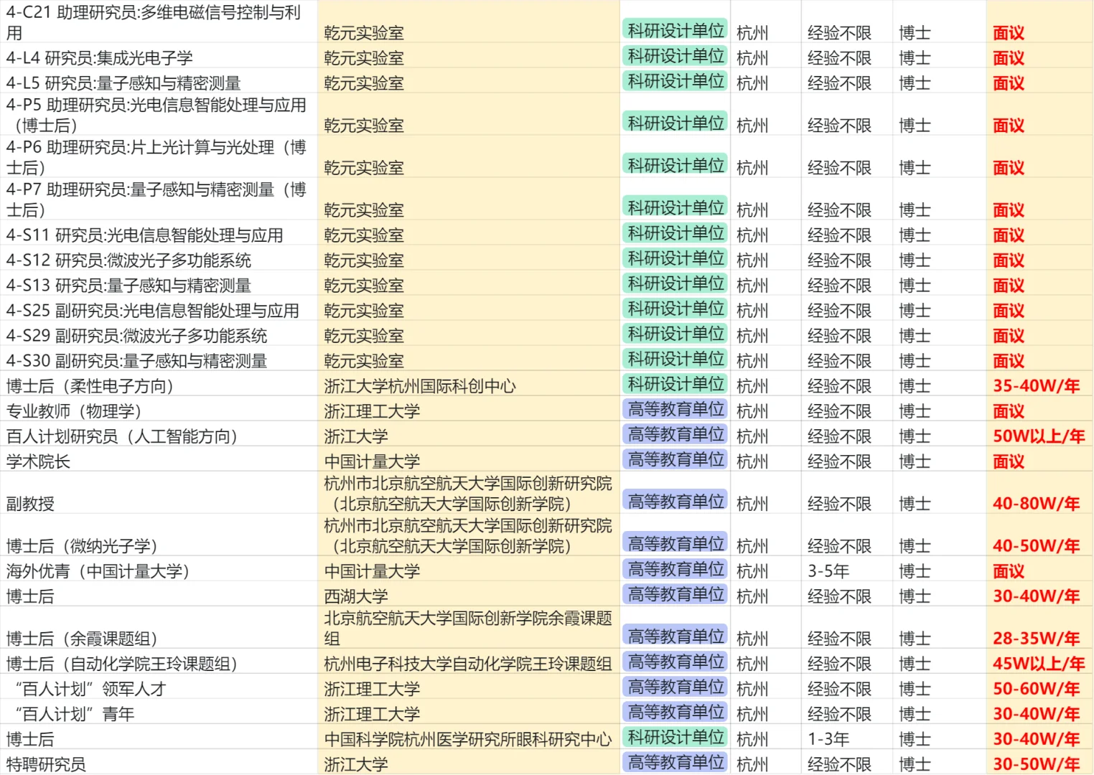The height and width of the screenshot is (775, 1094).
Task: Select the 科研设计单位 tag for 4-L4 研究员
Action: pyautogui.click(x=675, y=56)
